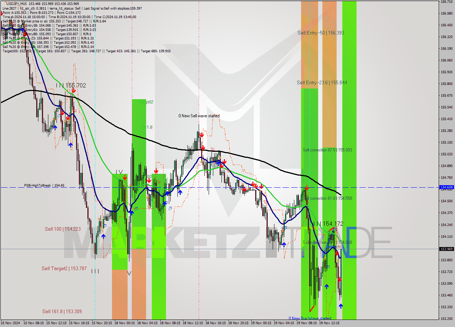Click the blue buy arrow at chart's right low
The height and width of the screenshot is (327, 455).
pyautogui.click(x=341, y=306)
